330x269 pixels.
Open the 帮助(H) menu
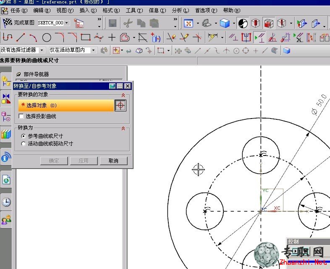[x=232, y=11]
